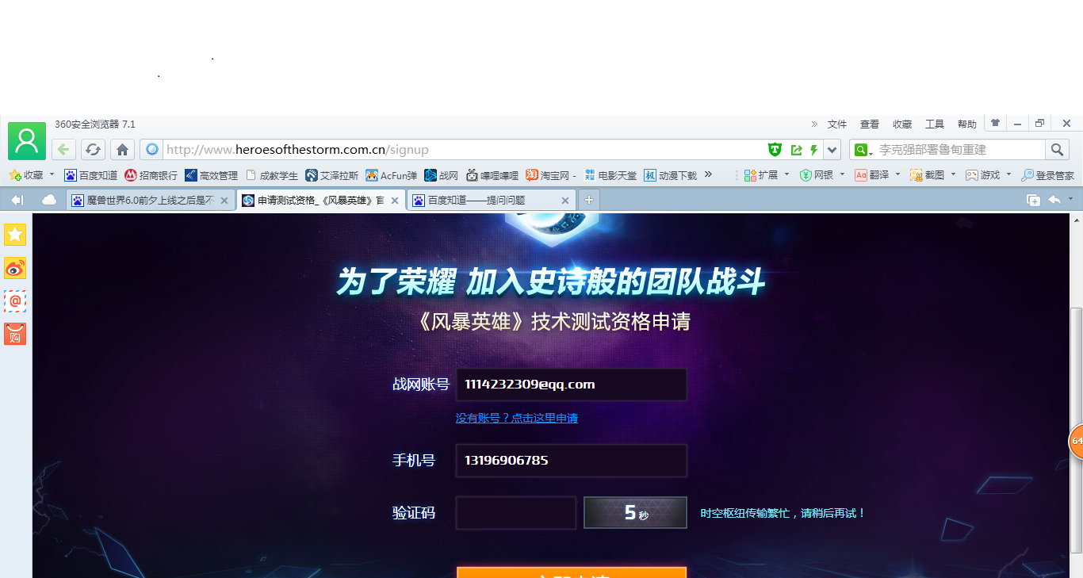This screenshot has height=578, width=1083.
Task: Open the 艾泽拉斯 bookmark
Action: 332,175
